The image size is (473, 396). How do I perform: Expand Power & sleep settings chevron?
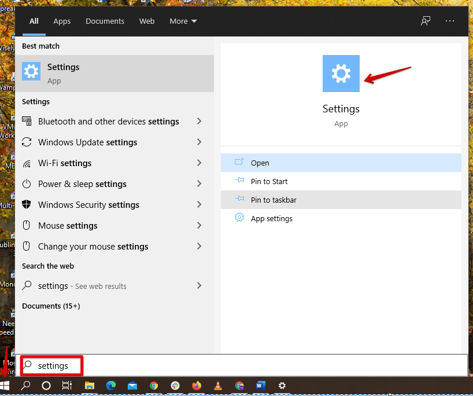pyautogui.click(x=199, y=184)
